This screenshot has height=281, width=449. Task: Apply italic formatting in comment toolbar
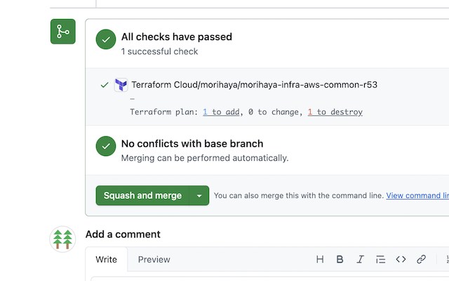361,259
